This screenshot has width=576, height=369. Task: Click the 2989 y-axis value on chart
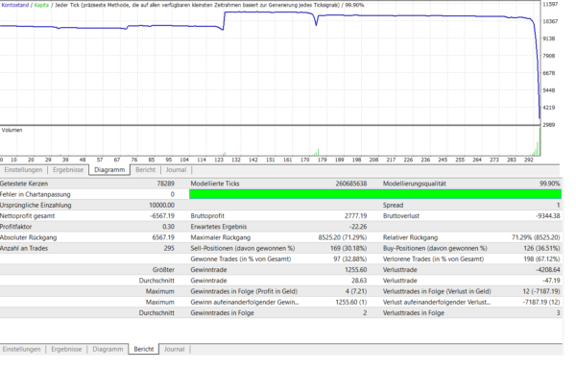point(549,125)
